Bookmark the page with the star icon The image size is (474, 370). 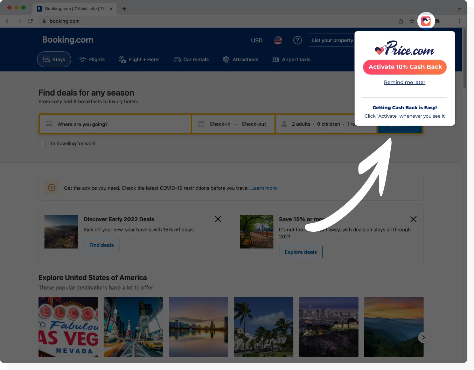(x=412, y=21)
